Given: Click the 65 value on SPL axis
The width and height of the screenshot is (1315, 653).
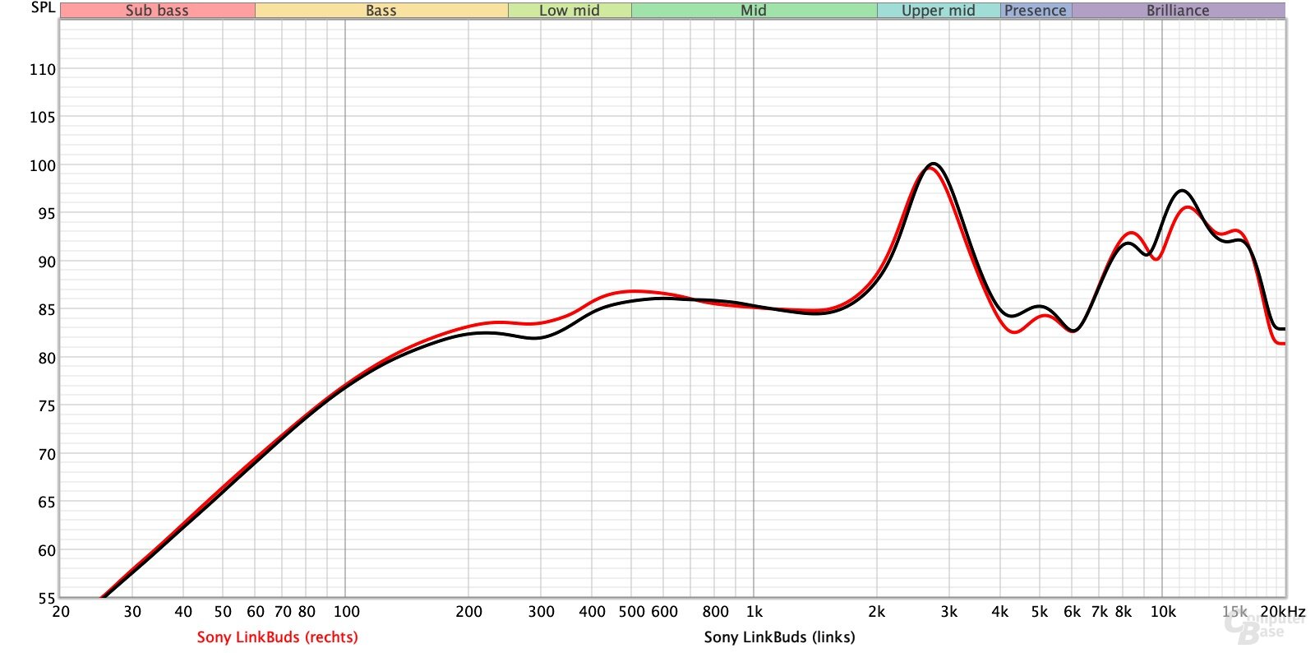Looking at the screenshot, I should coord(47,502).
